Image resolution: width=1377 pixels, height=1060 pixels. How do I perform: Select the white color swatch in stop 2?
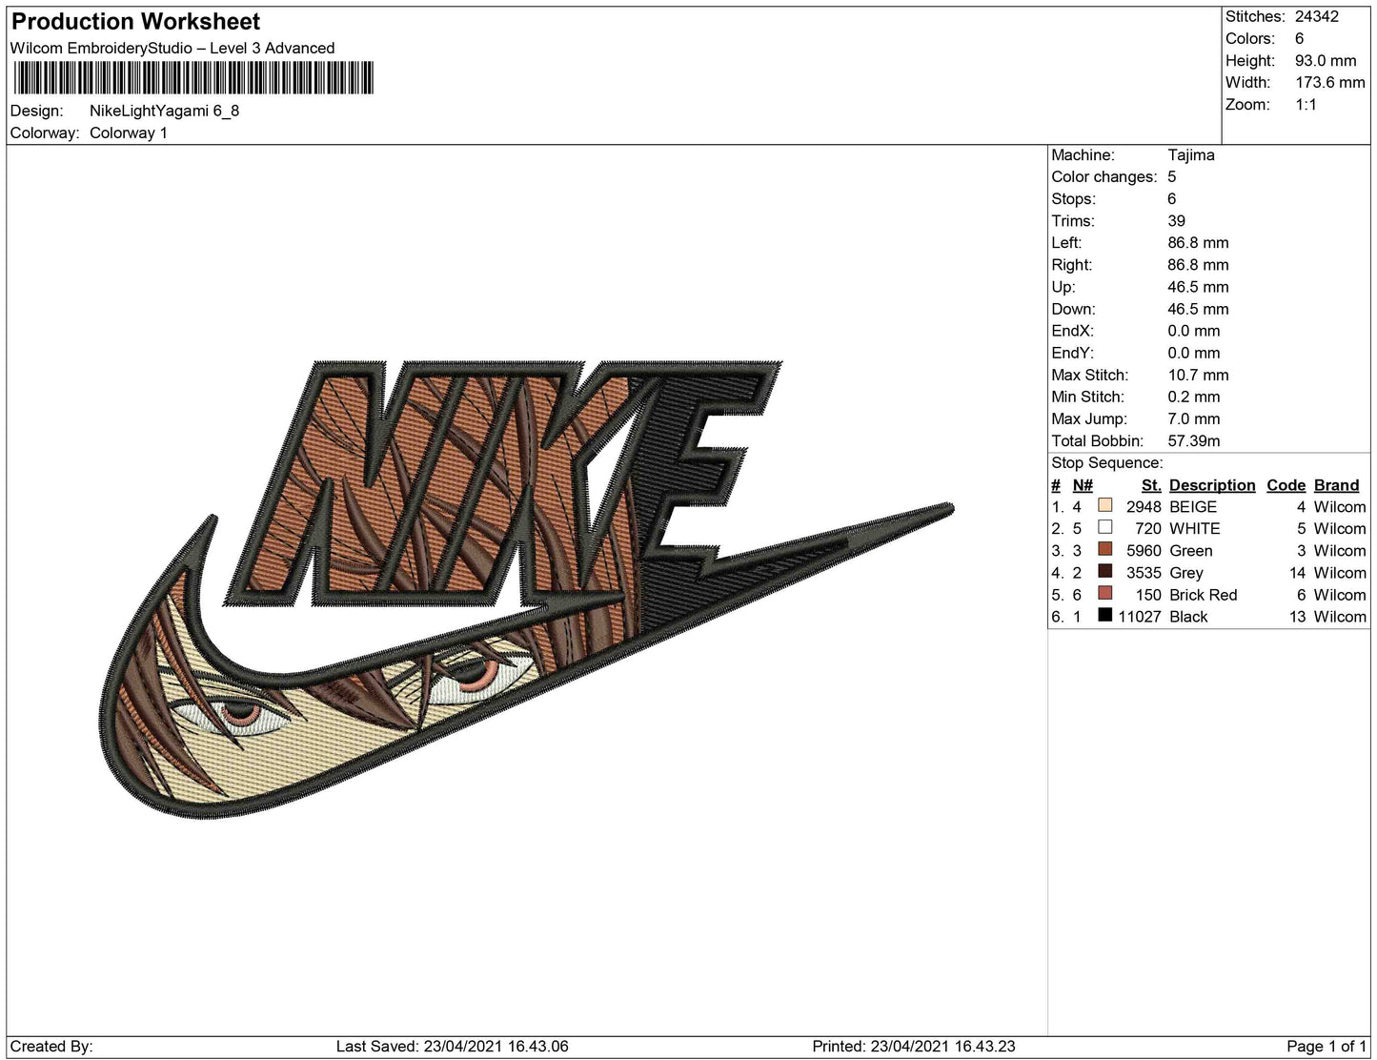click(x=1105, y=528)
